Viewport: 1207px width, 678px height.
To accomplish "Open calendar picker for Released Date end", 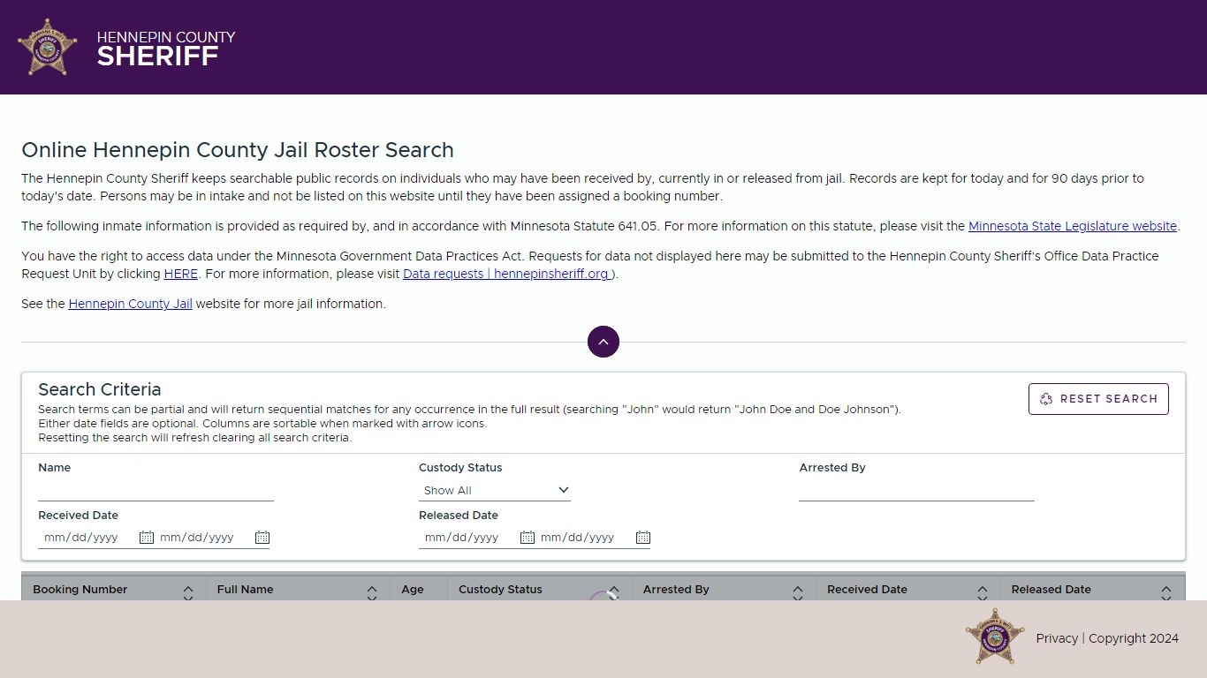I will click(643, 538).
